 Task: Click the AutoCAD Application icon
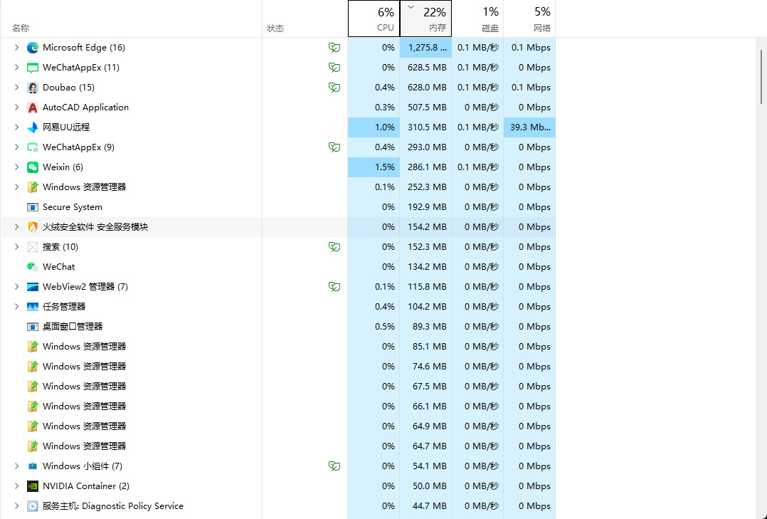coord(33,108)
